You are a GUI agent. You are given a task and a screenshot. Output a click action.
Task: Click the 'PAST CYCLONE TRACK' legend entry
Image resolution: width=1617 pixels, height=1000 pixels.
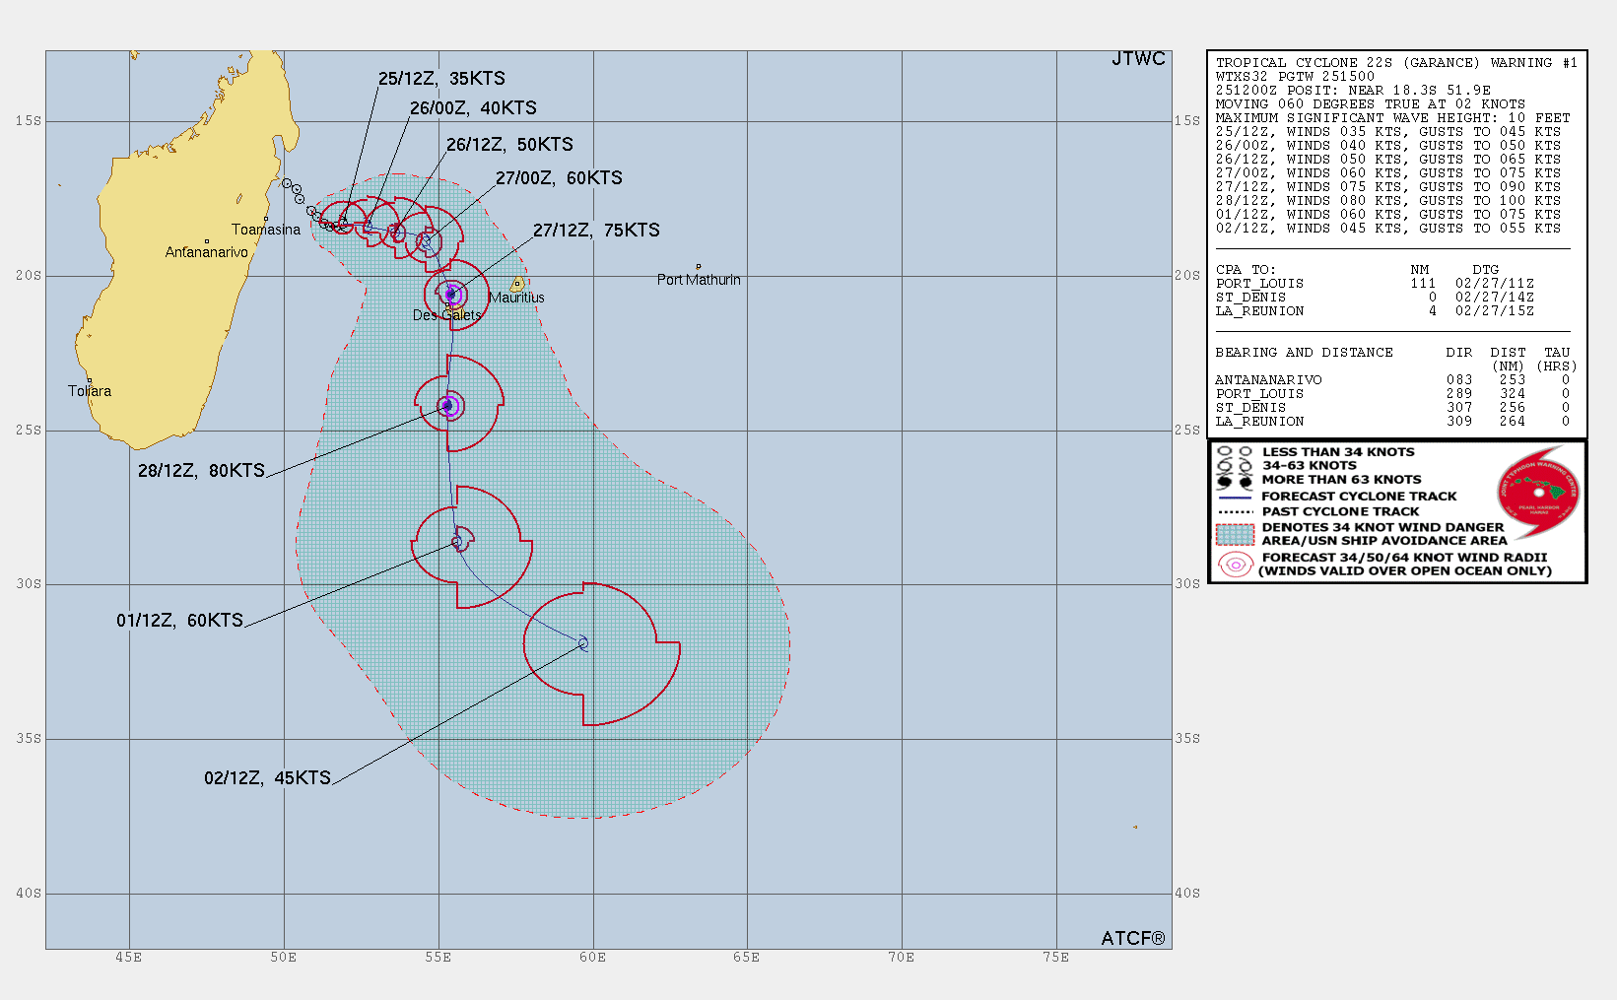pos(1340,511)
